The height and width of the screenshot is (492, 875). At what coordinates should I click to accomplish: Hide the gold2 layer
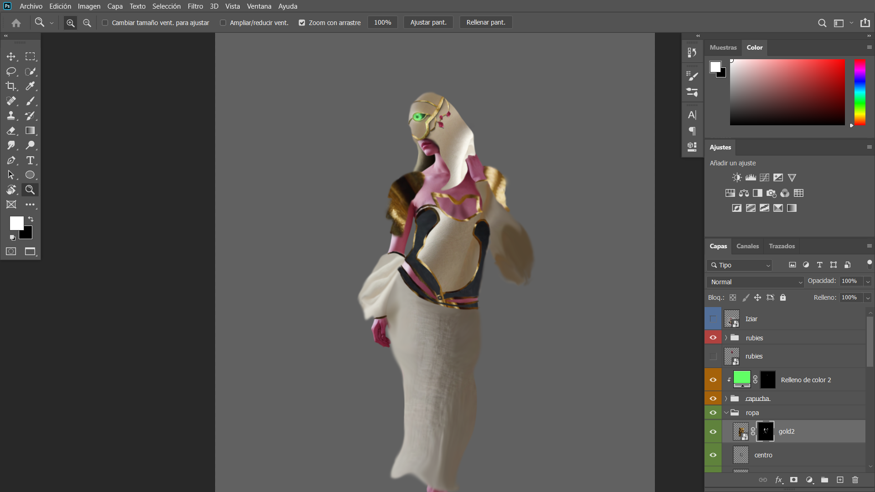coord(713,432)
